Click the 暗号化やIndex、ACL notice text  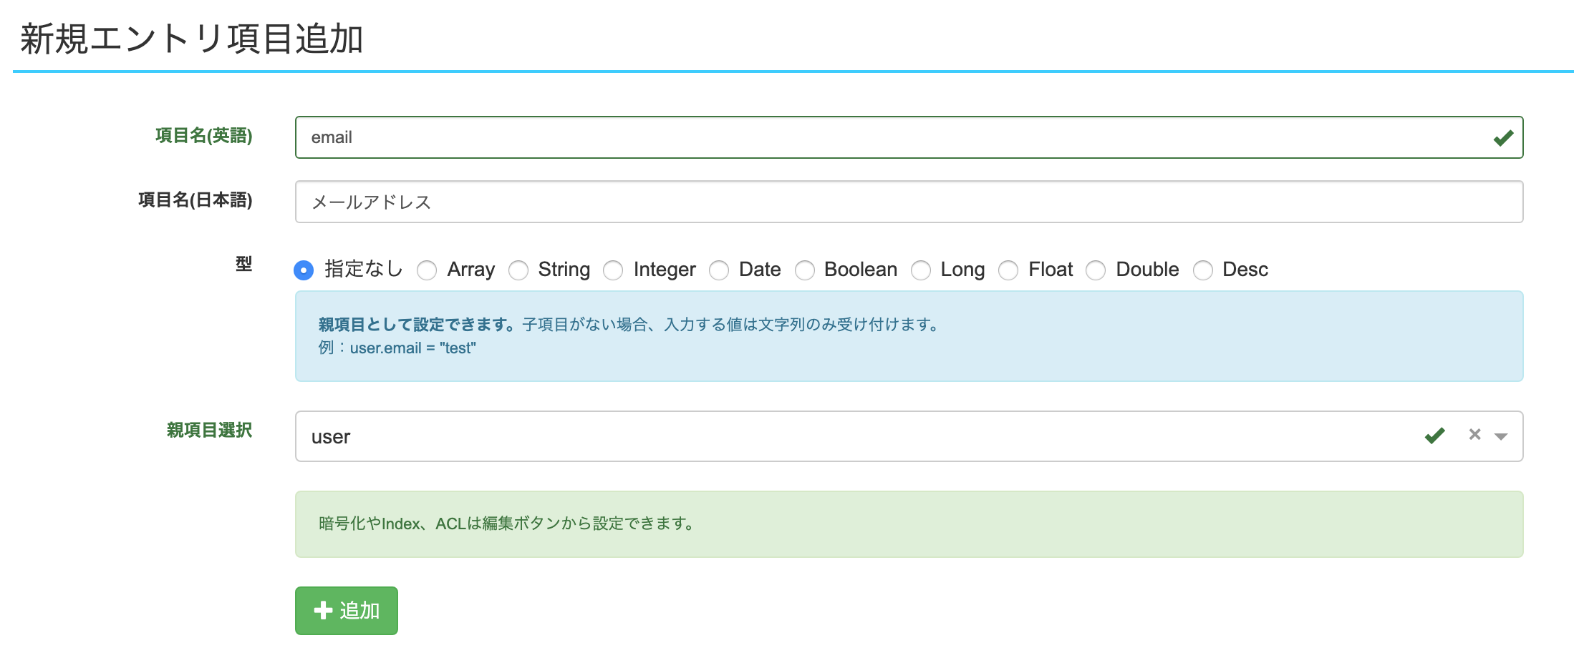pos(506,524)
